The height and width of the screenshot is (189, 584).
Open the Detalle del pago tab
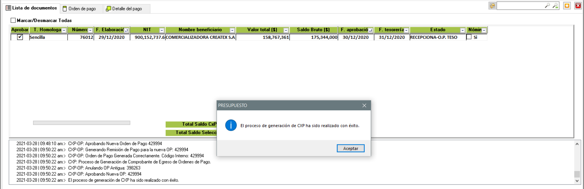[x=124, y=9]
